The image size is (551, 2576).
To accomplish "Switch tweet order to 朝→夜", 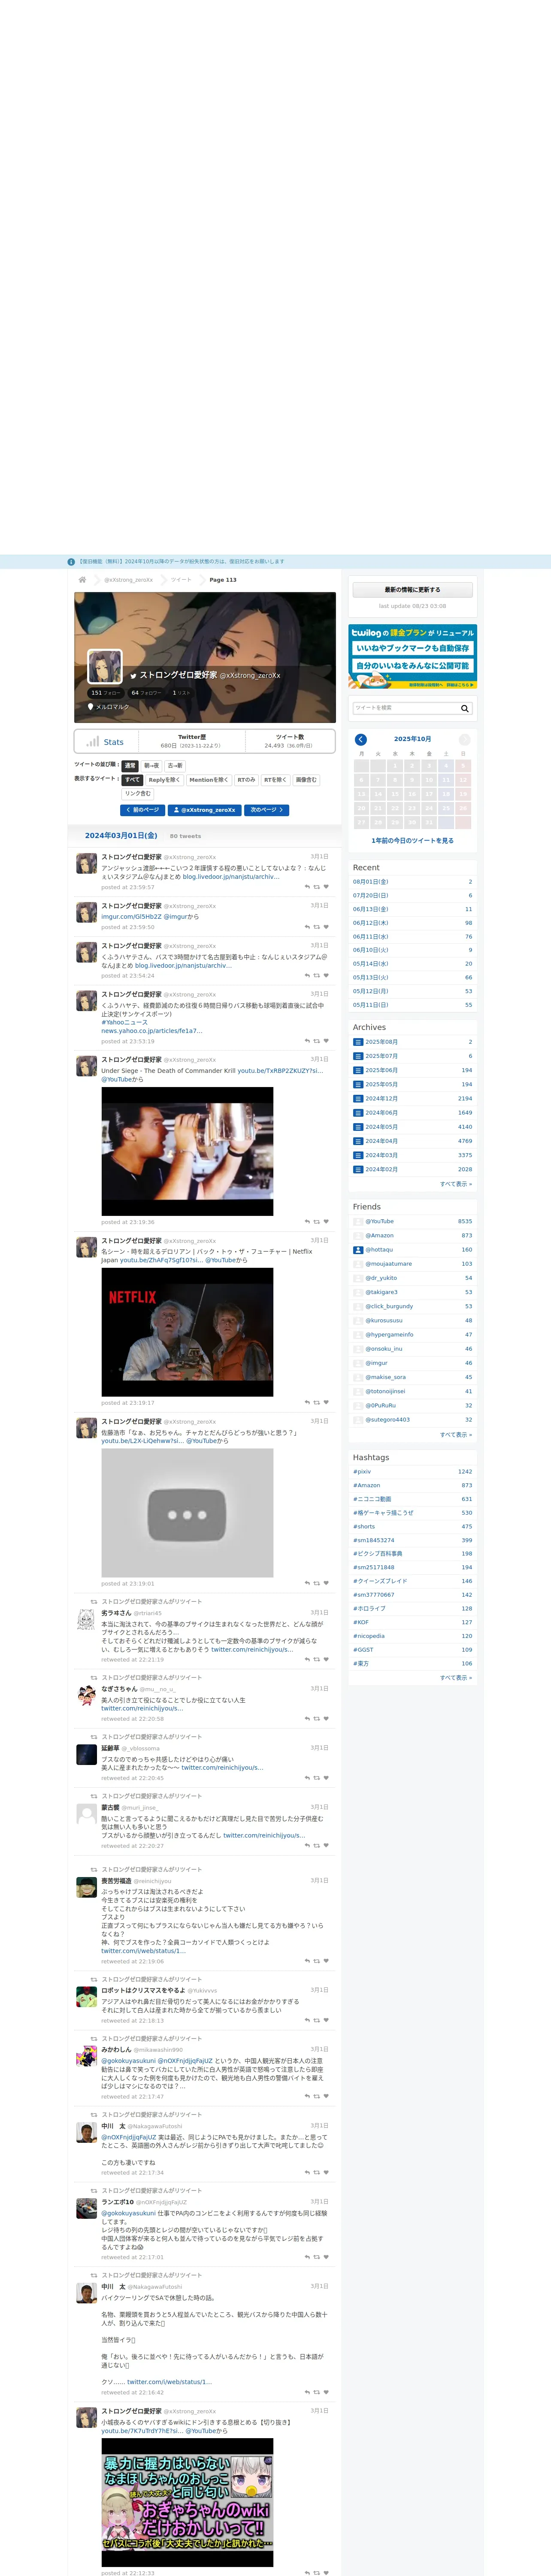I will [x=152, y=765].
